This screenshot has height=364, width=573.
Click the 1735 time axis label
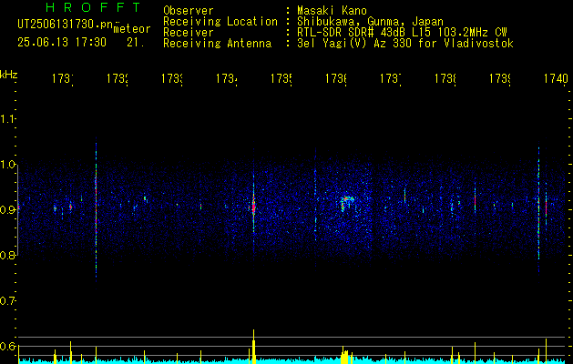pos(281,78)
